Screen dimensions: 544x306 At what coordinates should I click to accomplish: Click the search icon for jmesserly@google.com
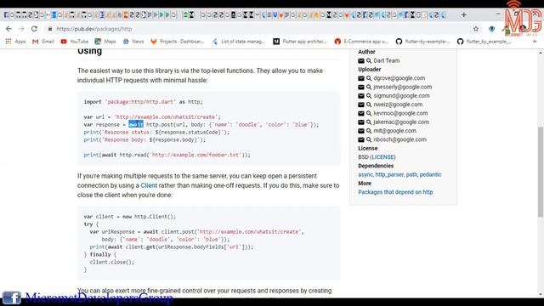pyautogui.click(x=369, y=87)
